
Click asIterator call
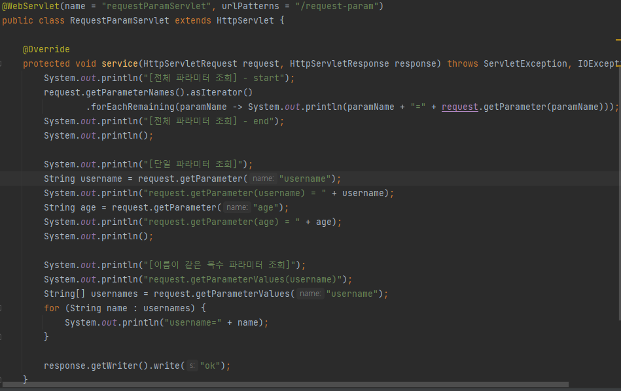[x=216, y=93]
